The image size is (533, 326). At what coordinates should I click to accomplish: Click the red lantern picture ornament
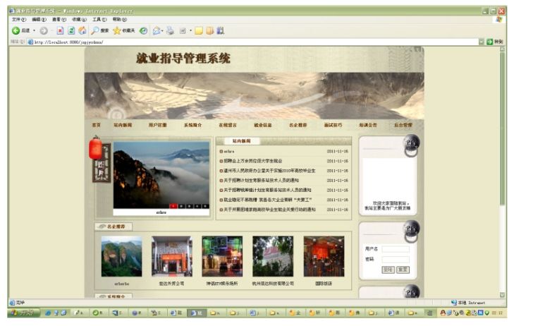tap(95, 147)
